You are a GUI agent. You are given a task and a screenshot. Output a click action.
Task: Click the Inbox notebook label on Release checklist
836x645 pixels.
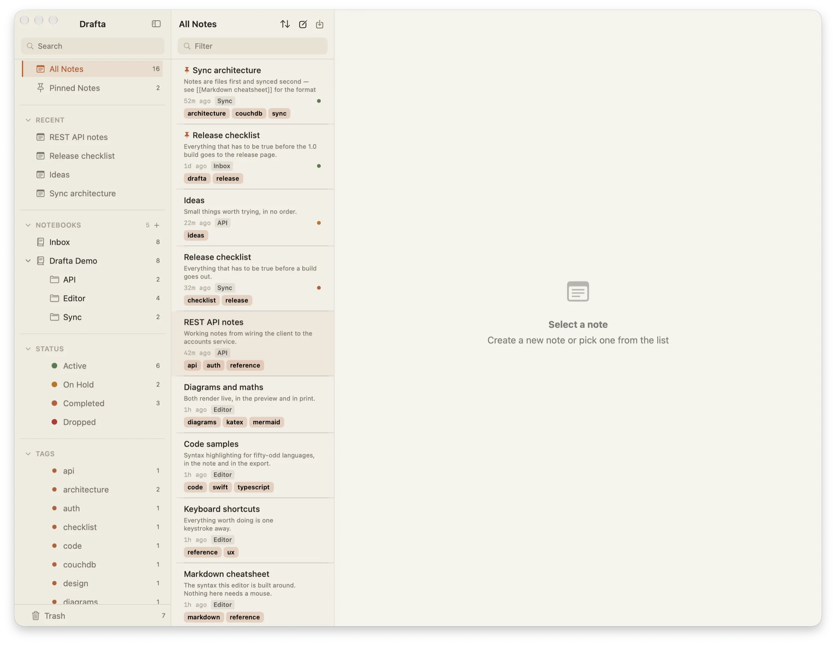tap(222, 166)
